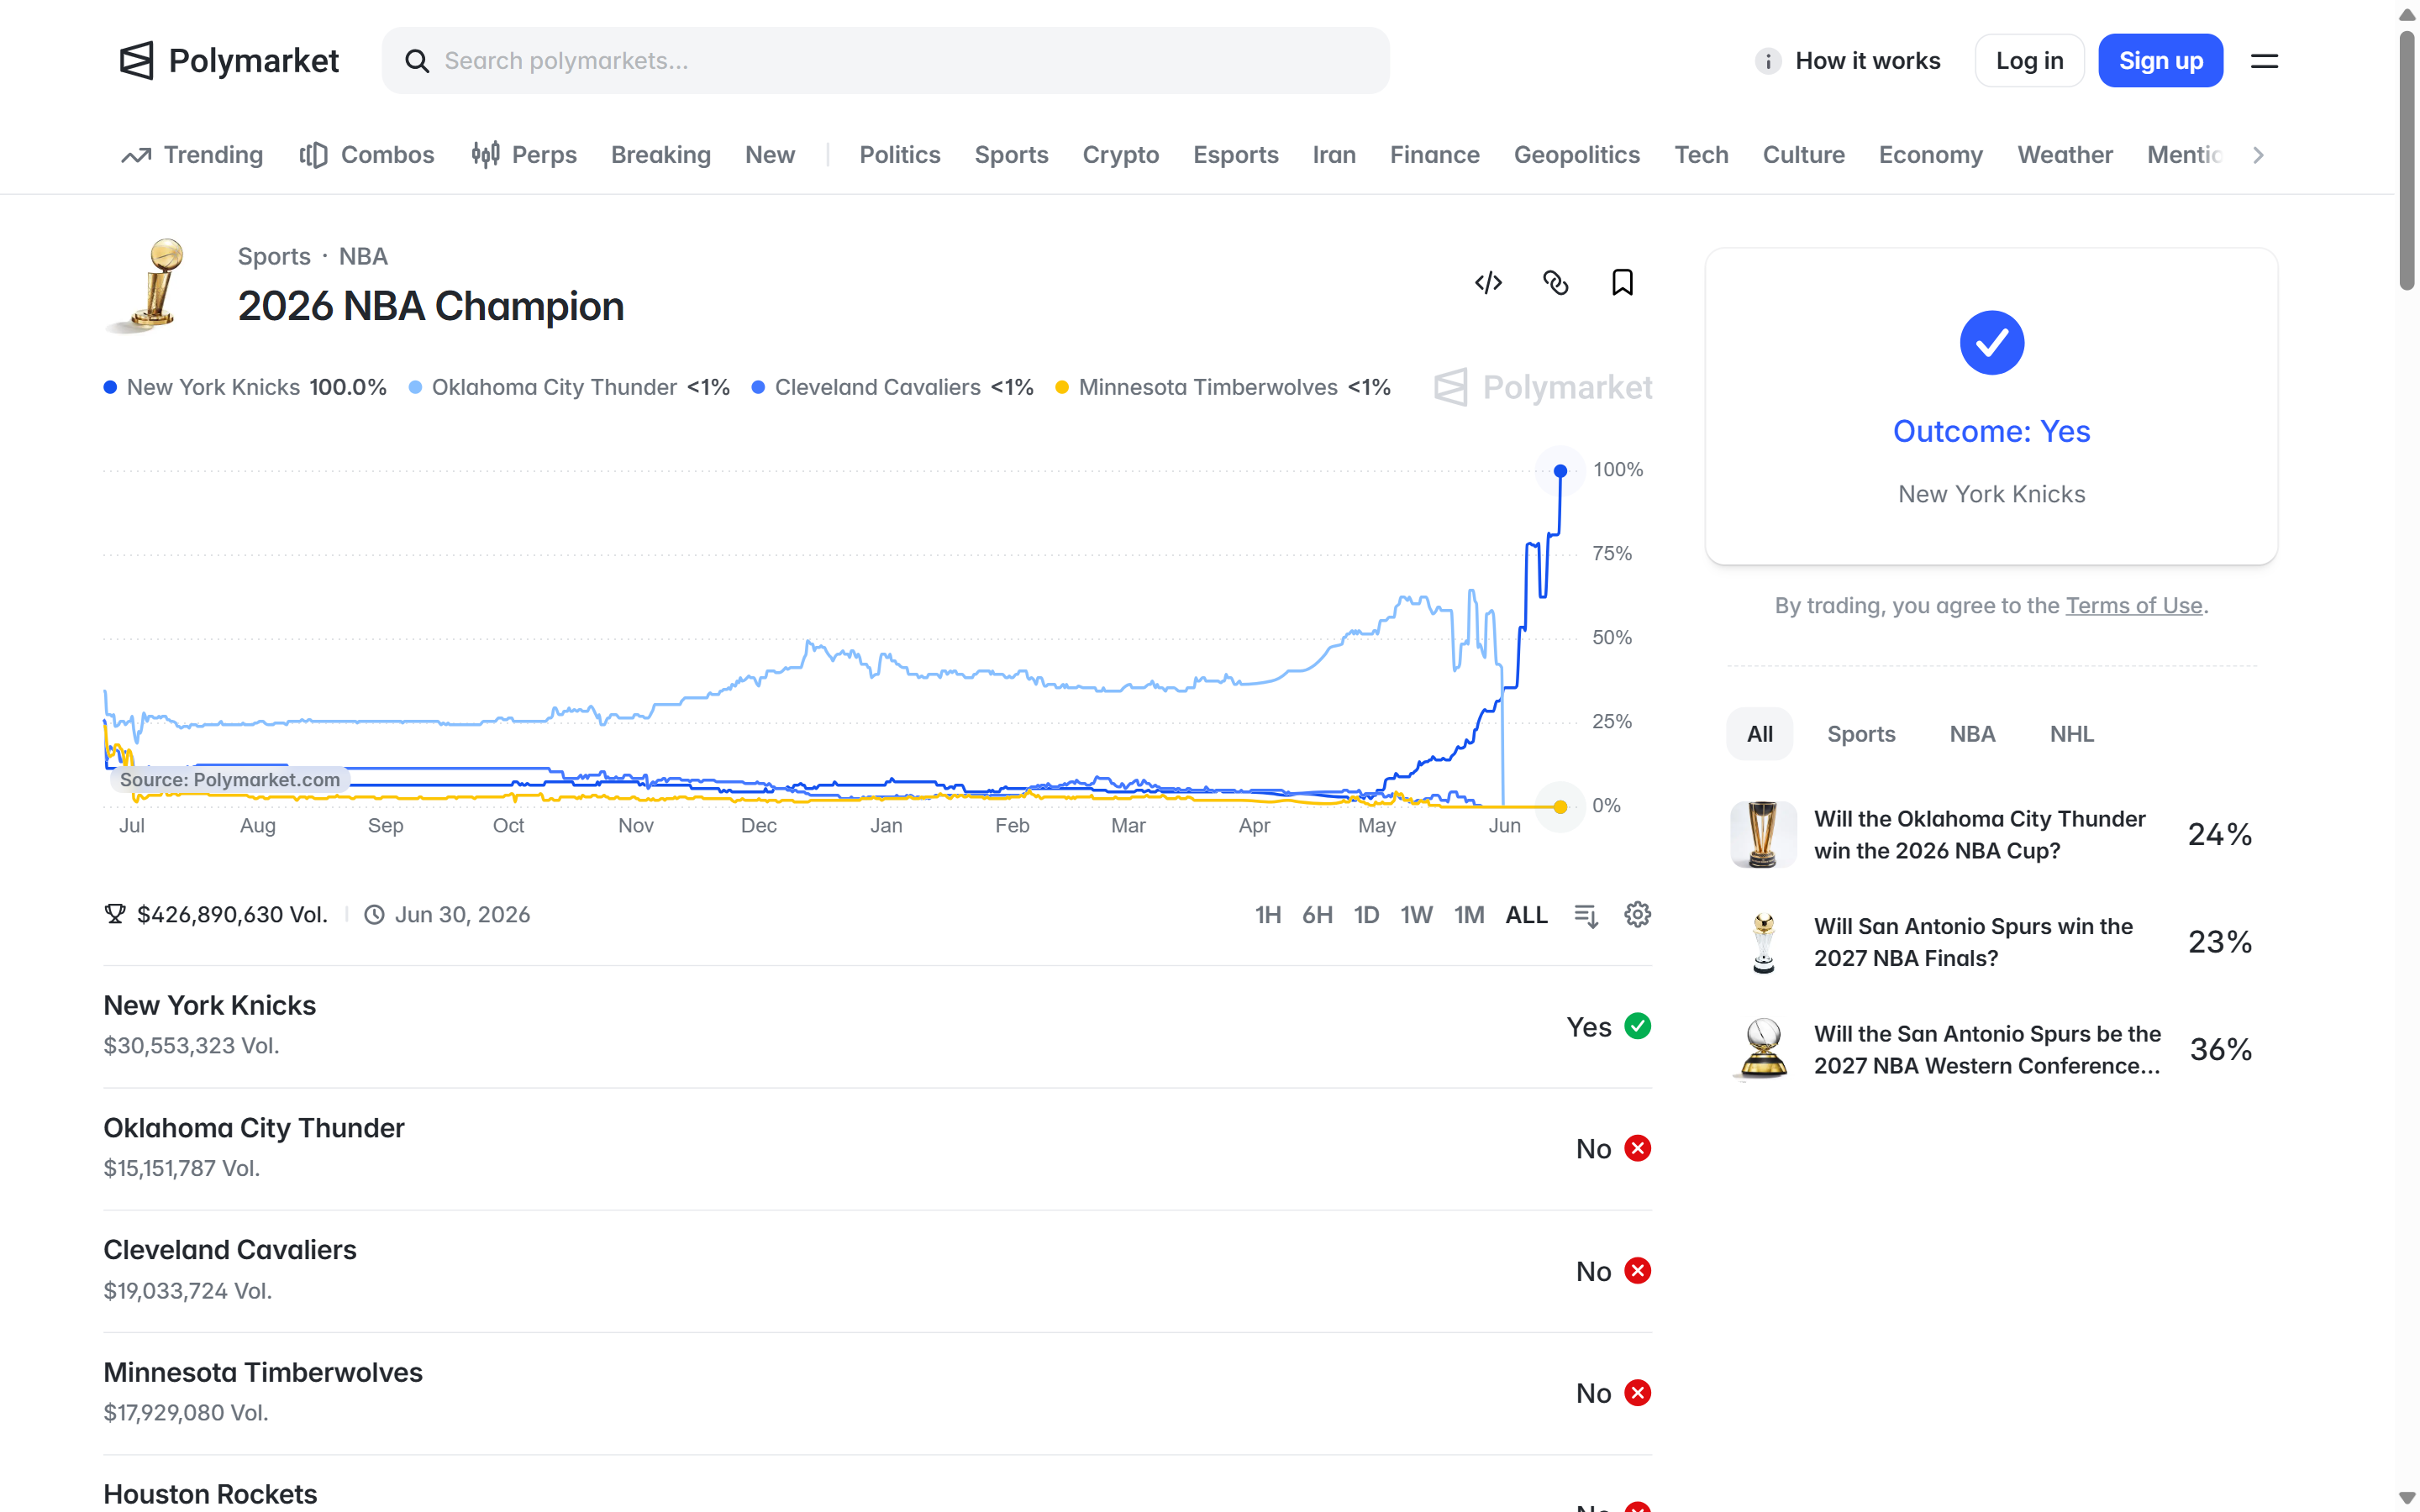Click the Knicks 100% chart endpoint marker
Image resolution: width=2420 pixels, height=1512 pixels.
coord(1560,471)
